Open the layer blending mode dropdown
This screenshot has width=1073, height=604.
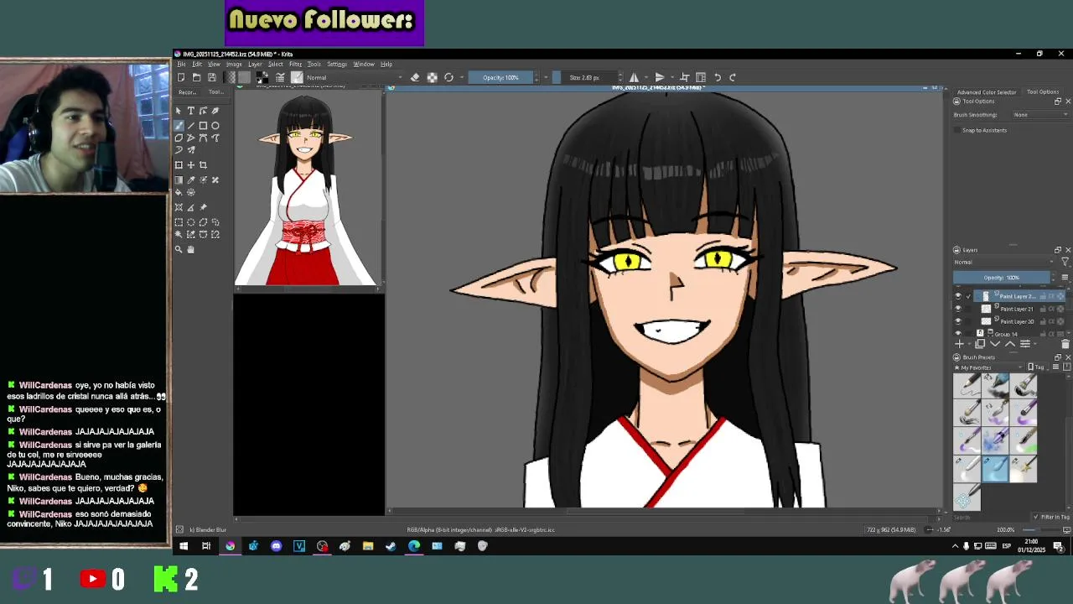click(1005, 262)
